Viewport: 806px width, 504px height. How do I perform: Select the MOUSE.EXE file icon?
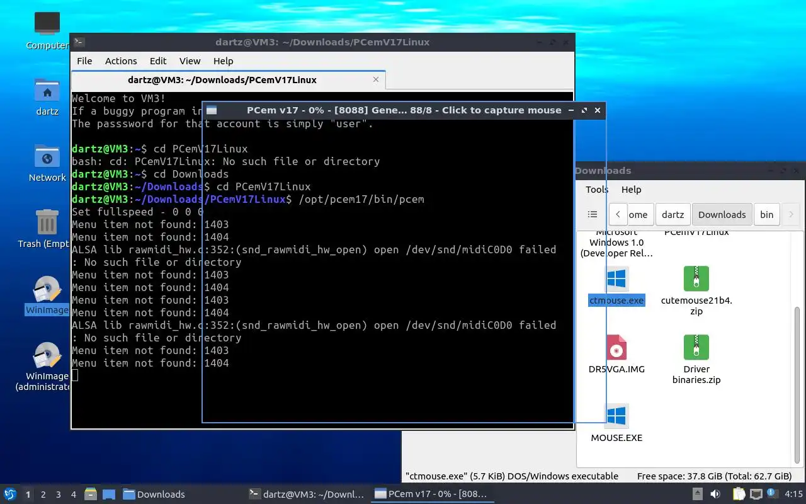(x=616, y=416)
